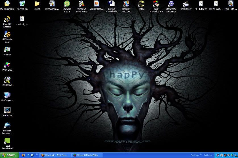Click the red speaker tray icon
This screenshot has width=238, height=158.
click(x=225, y=155)
